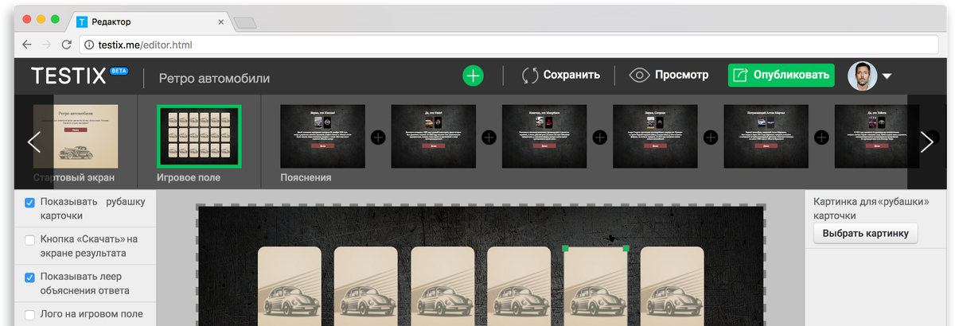This screenshot has width=955, height=326.
Task: Open the fourth Пояснения slide thumbnail
Action: click(655, 136)
